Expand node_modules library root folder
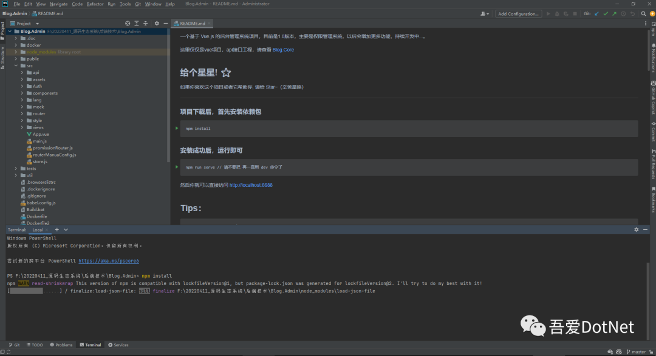 pyautogui.click(x=16, y=52)
